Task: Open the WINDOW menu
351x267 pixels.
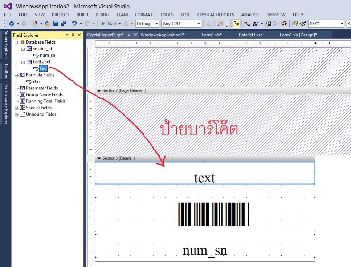Action: 276,15
